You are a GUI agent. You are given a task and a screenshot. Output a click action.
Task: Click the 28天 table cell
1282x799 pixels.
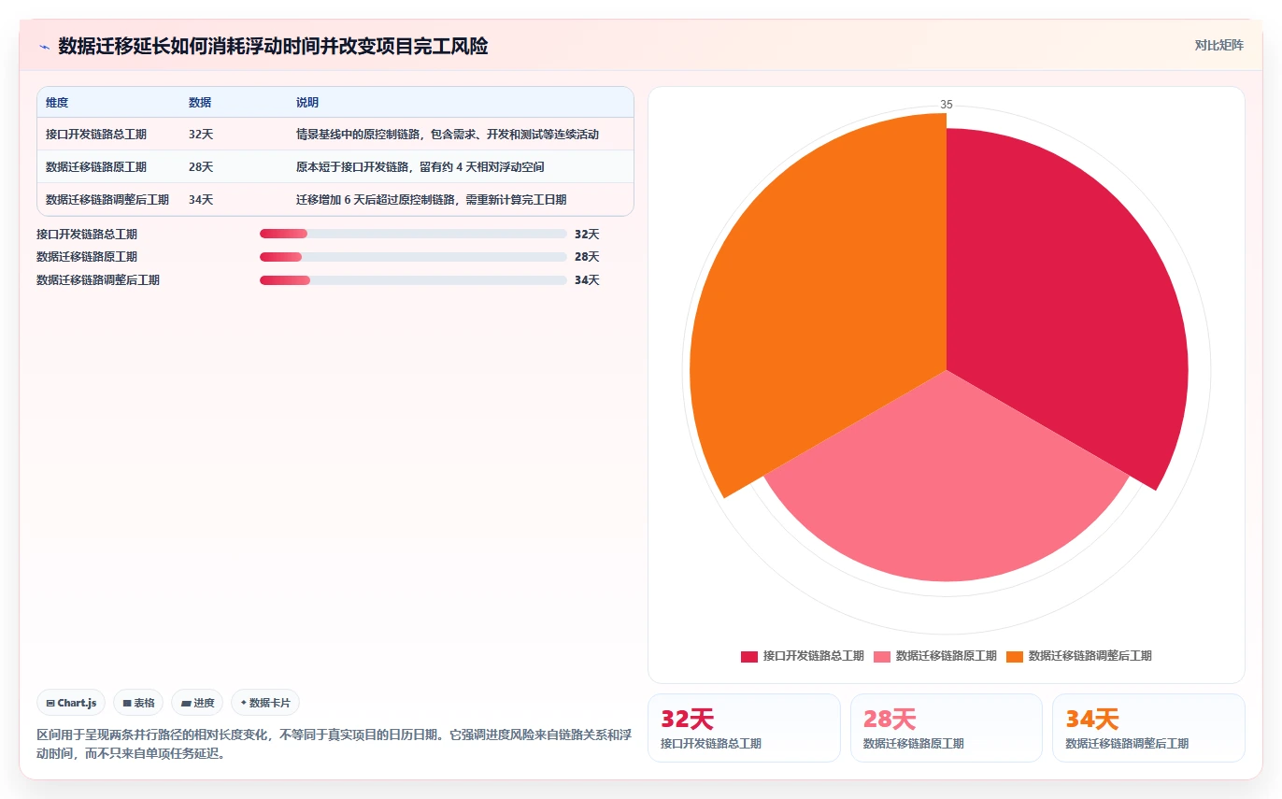(201, 167)
